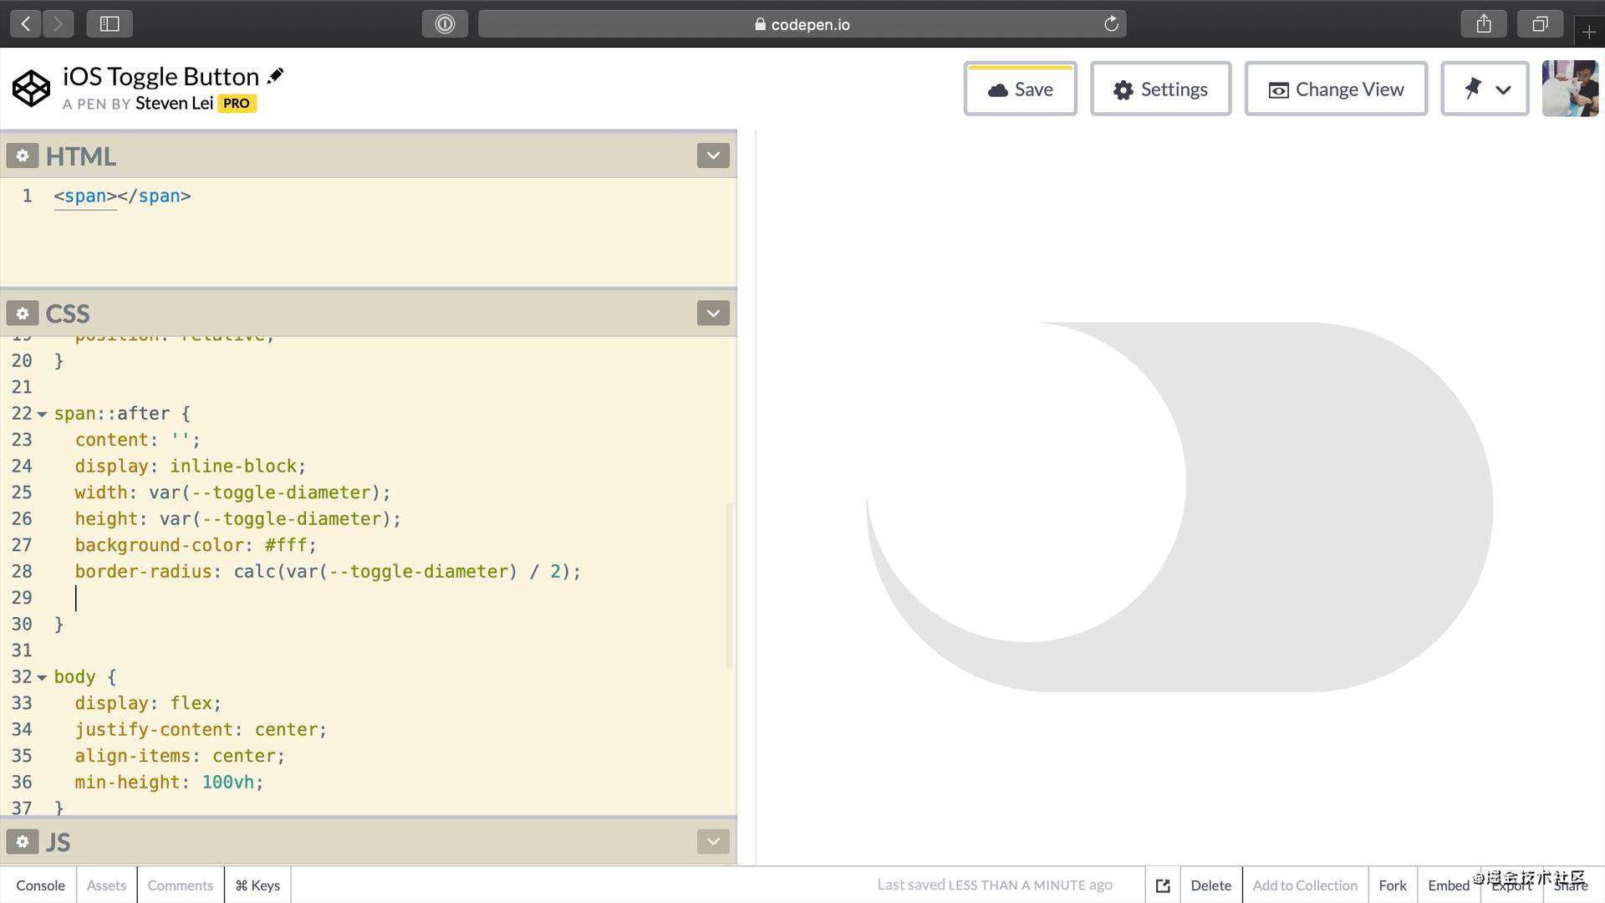
Task: Click Safari's forward navigation arrow
Action: pyautogui.click(x=58, y=23)
